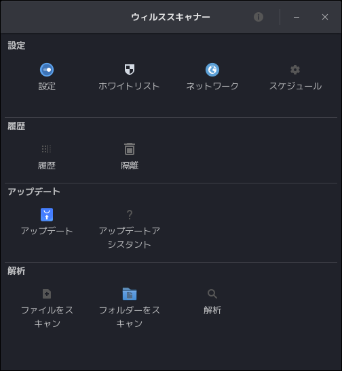Click the ホワイトリスト text label
The width and height of the screenshot is (342, 371).
click(x=129, y=86)
